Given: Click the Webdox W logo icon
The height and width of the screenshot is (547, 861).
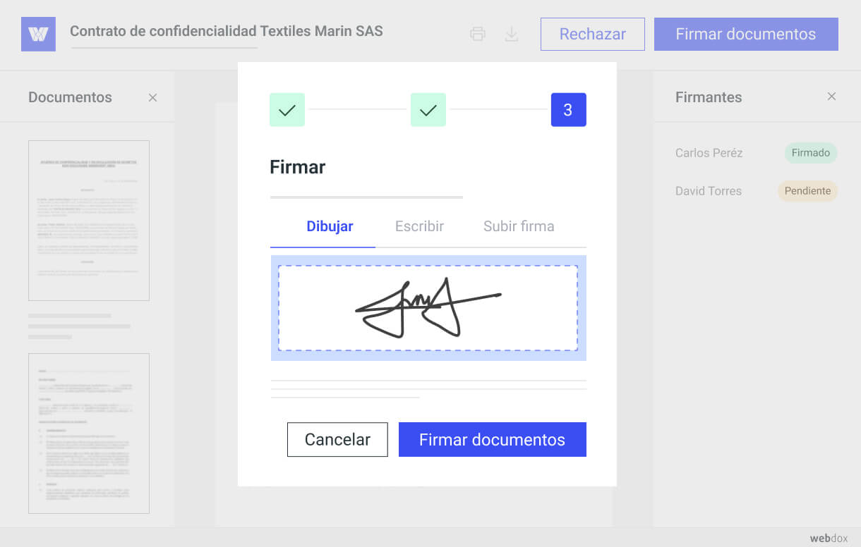Looking at the screenshot, I should point(38,34).
